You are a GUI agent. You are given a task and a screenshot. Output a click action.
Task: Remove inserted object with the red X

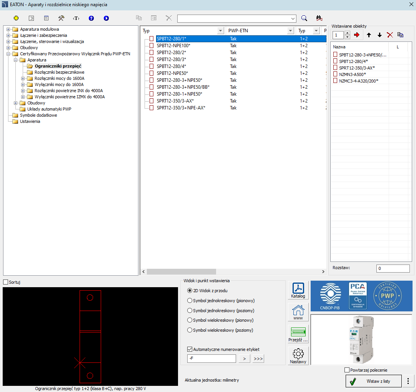390,35
